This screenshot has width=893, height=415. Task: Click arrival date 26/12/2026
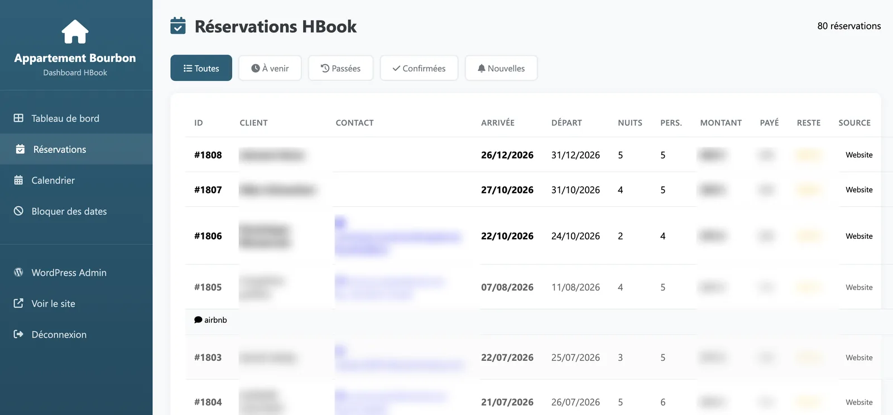pyautogui.click(x=507, y=155)
